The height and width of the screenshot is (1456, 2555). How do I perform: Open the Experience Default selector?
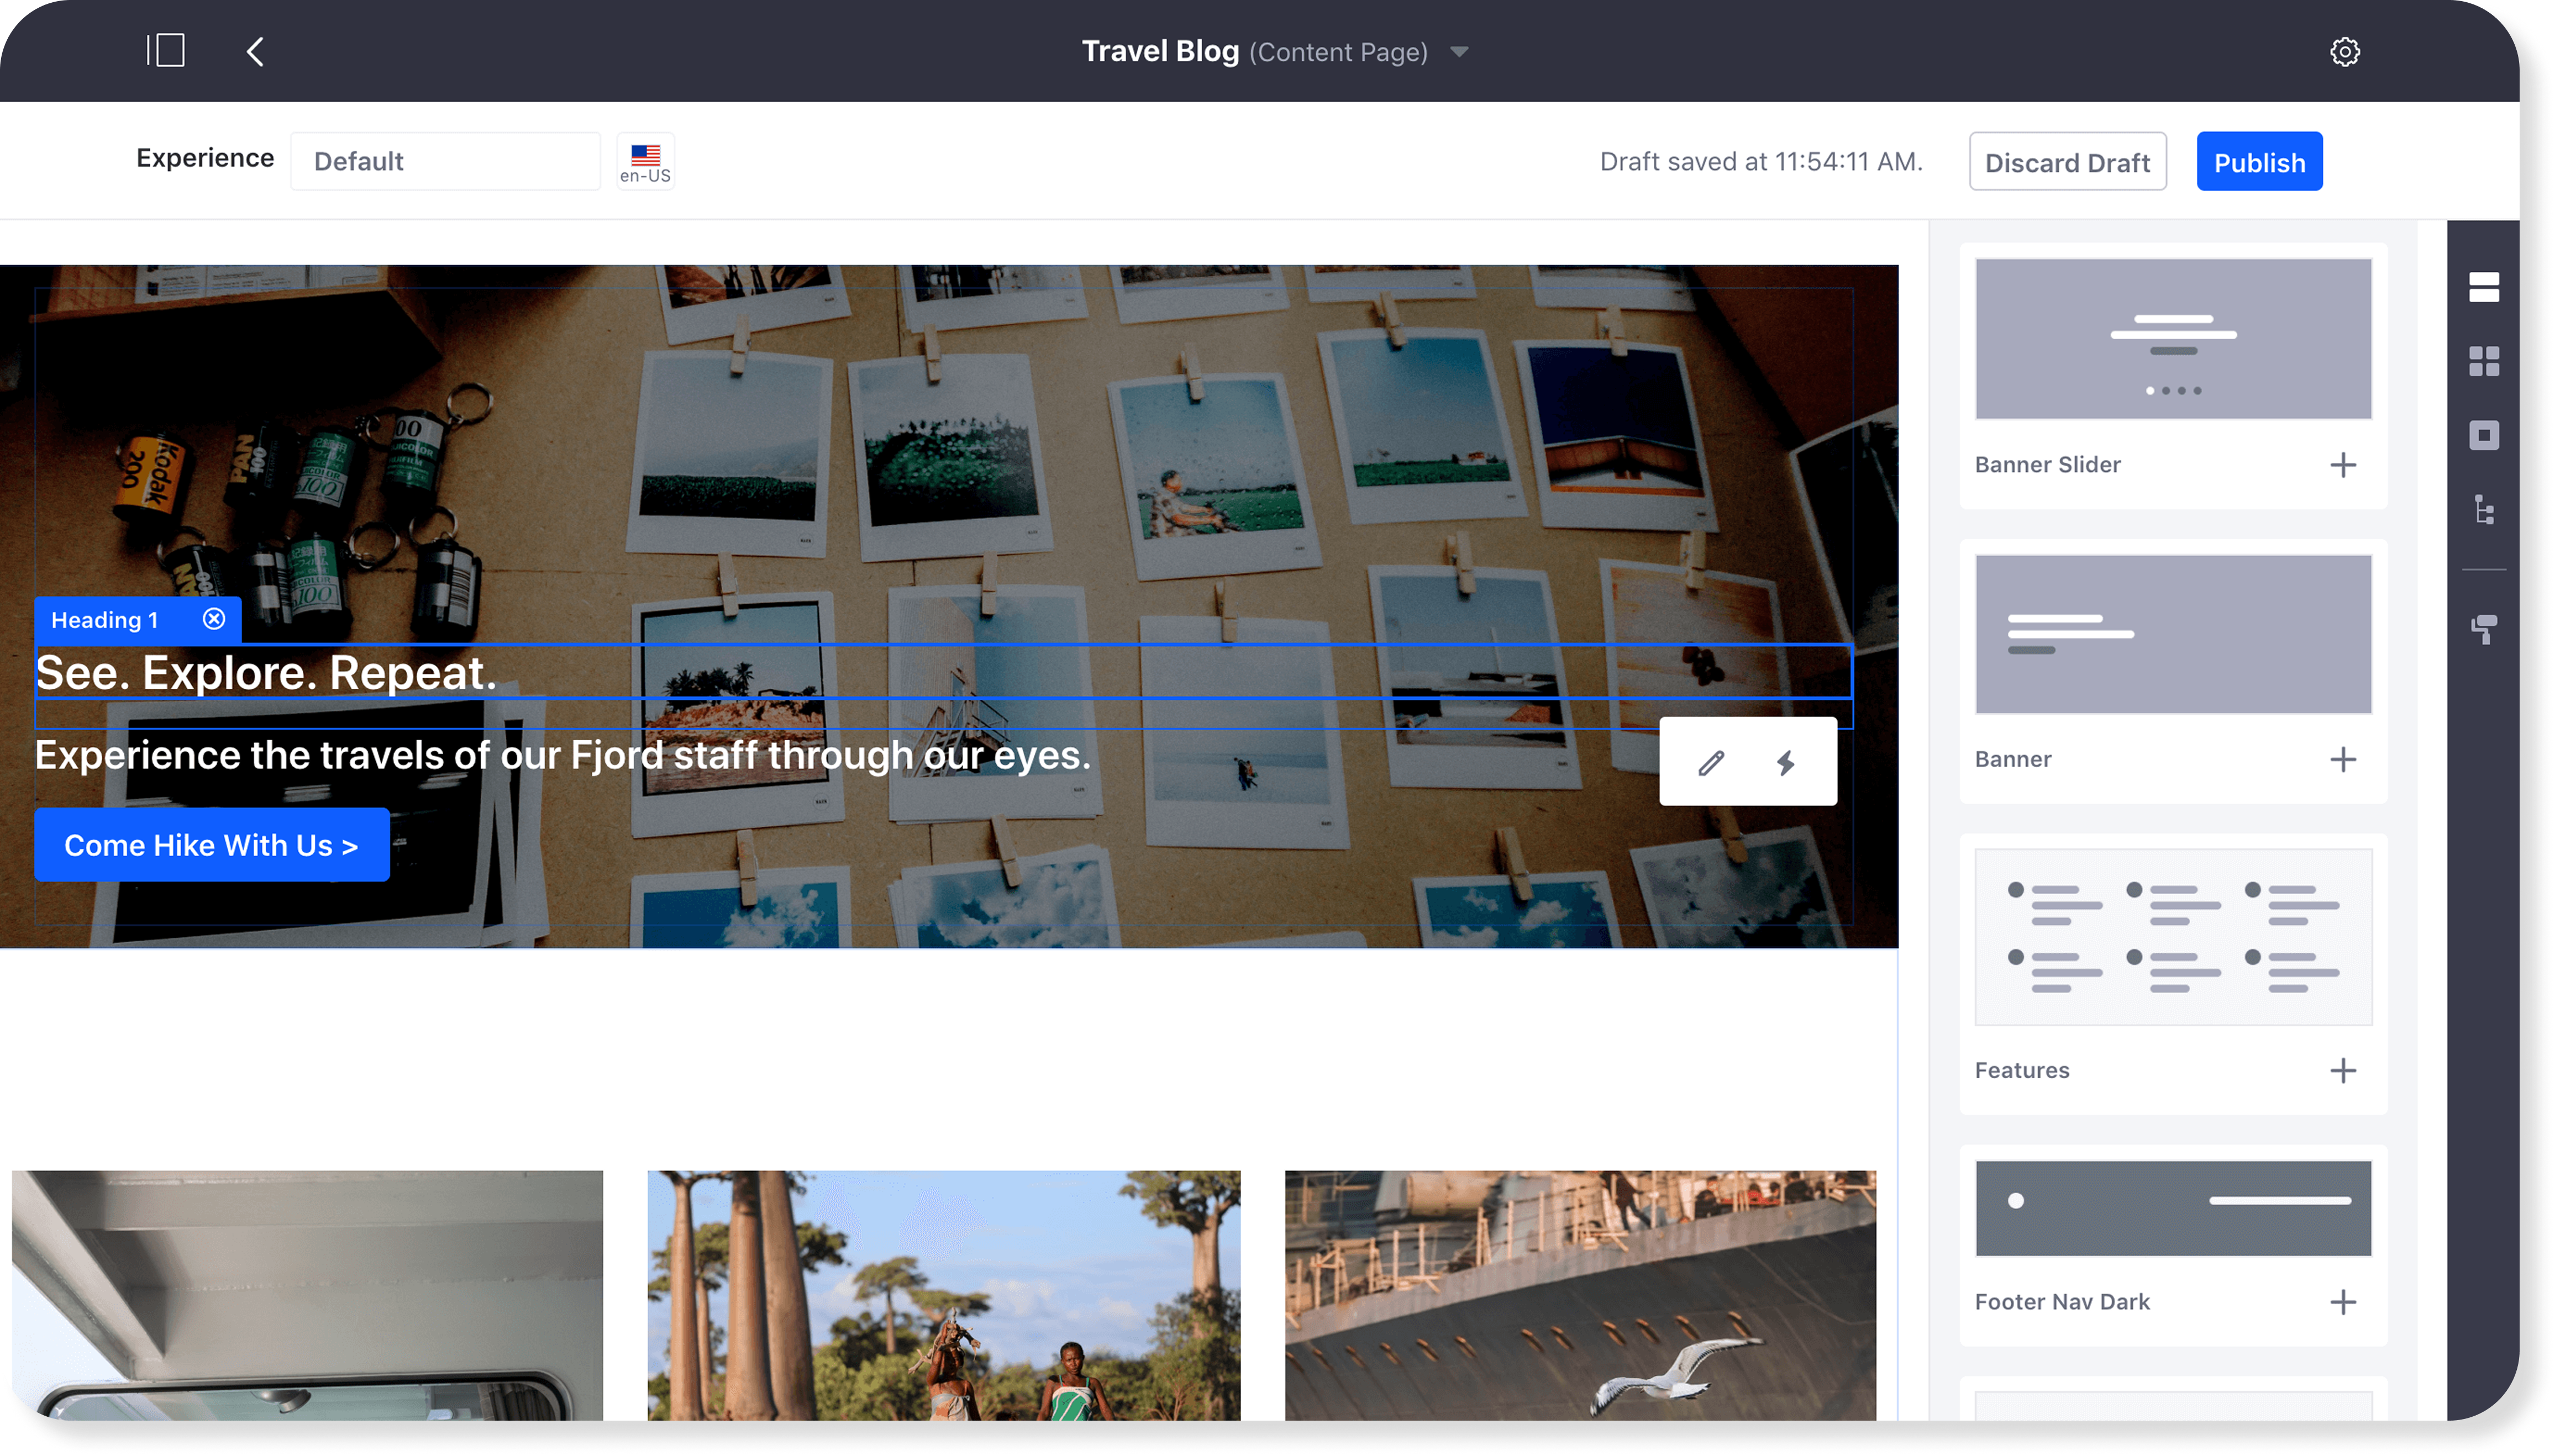click(445, 161)
